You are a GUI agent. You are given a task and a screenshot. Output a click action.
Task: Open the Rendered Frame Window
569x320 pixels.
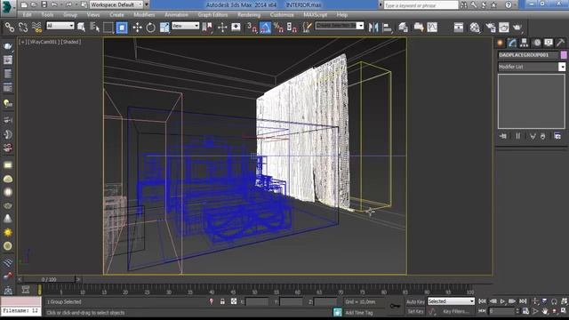click(x=504, y=28)
